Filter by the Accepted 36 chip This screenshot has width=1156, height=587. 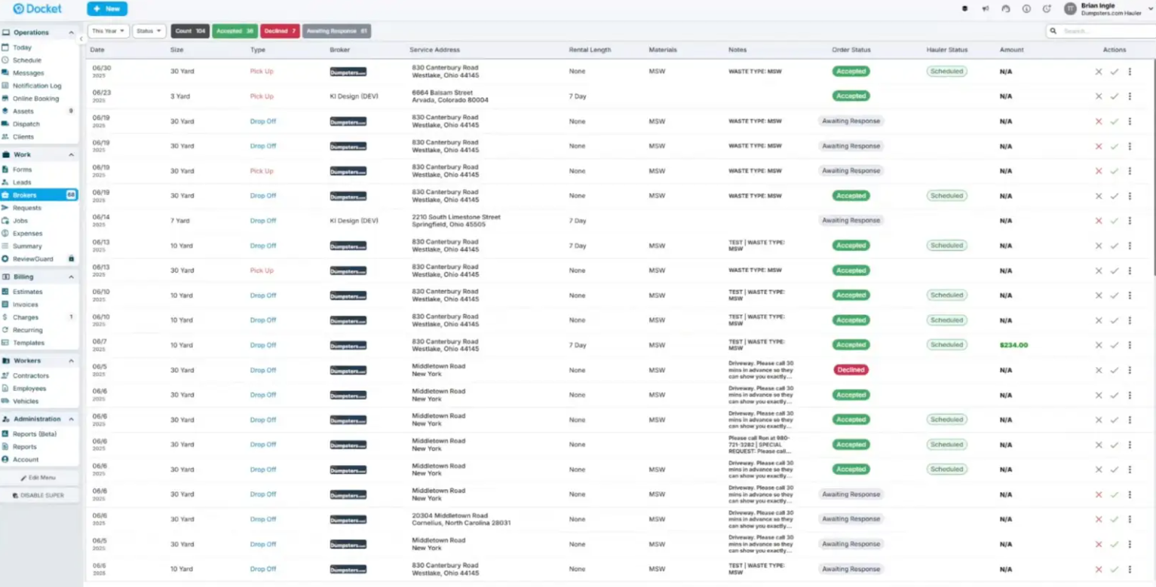pyautogui.click(x=235, y=31)
